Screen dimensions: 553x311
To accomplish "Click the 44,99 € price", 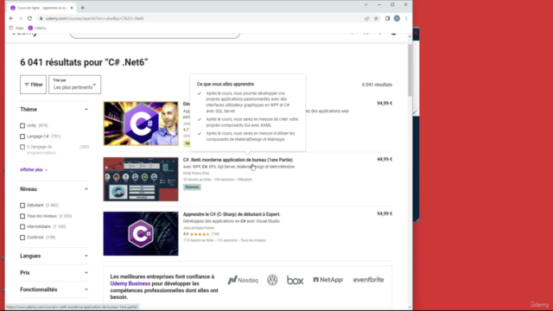I will 385,159.
